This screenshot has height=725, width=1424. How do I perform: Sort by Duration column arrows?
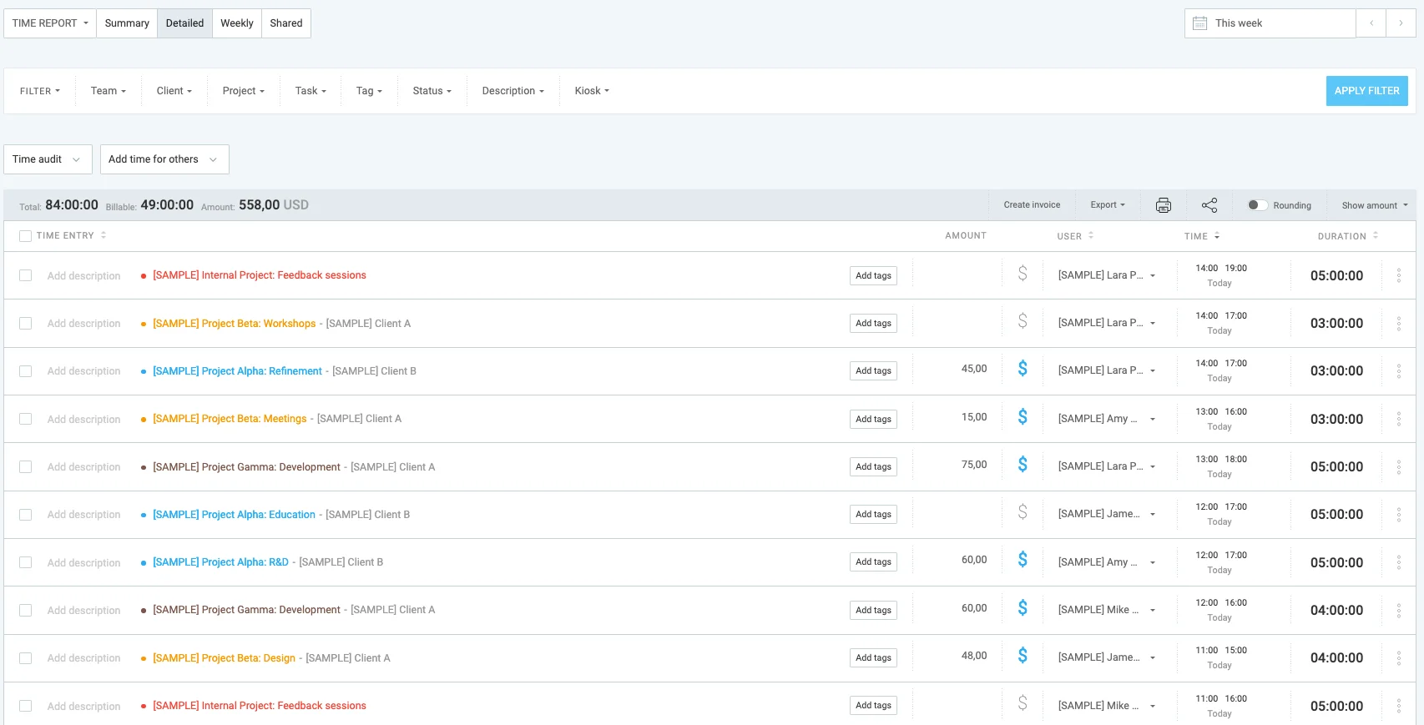point(1376,235)
